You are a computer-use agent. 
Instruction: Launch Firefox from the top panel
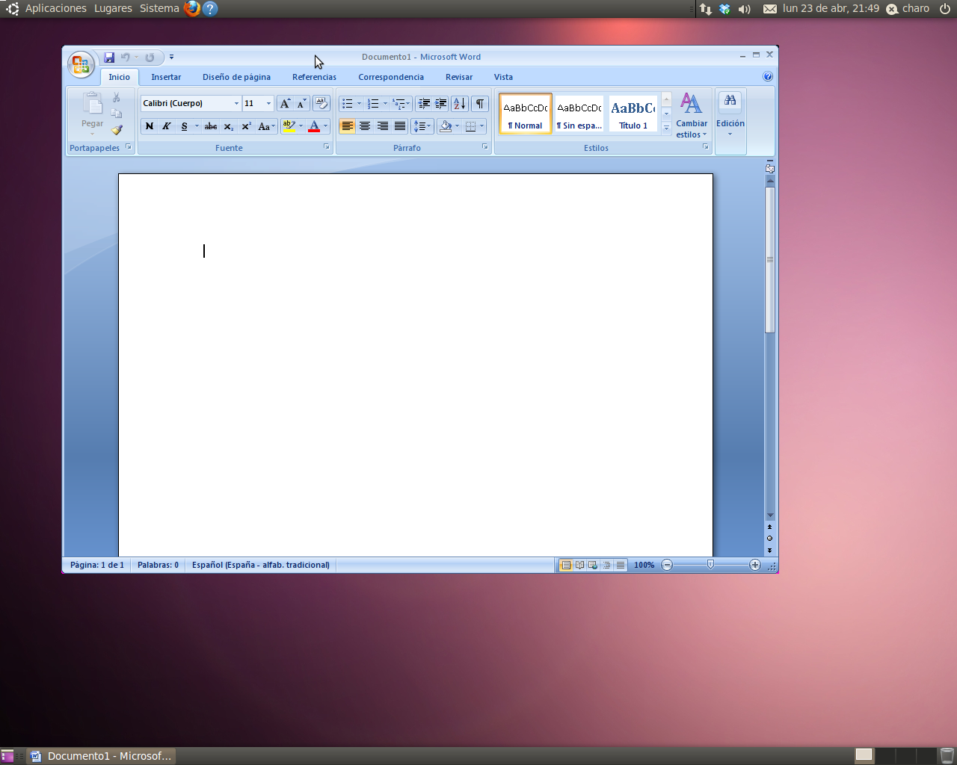tap(193, 8)
